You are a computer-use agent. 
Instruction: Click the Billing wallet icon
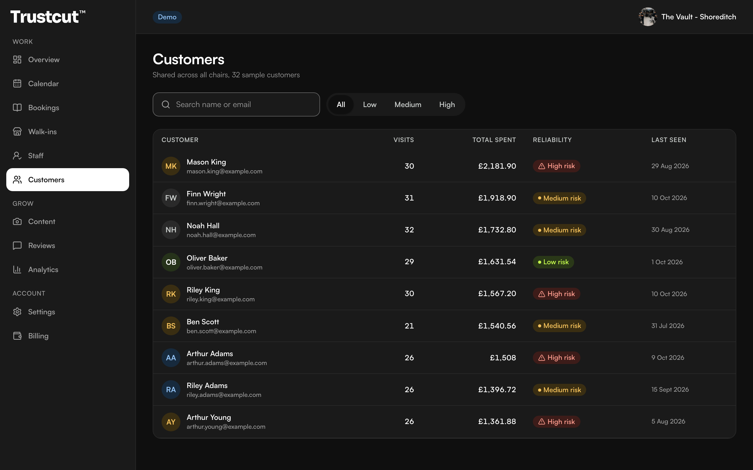coord(17,336)
